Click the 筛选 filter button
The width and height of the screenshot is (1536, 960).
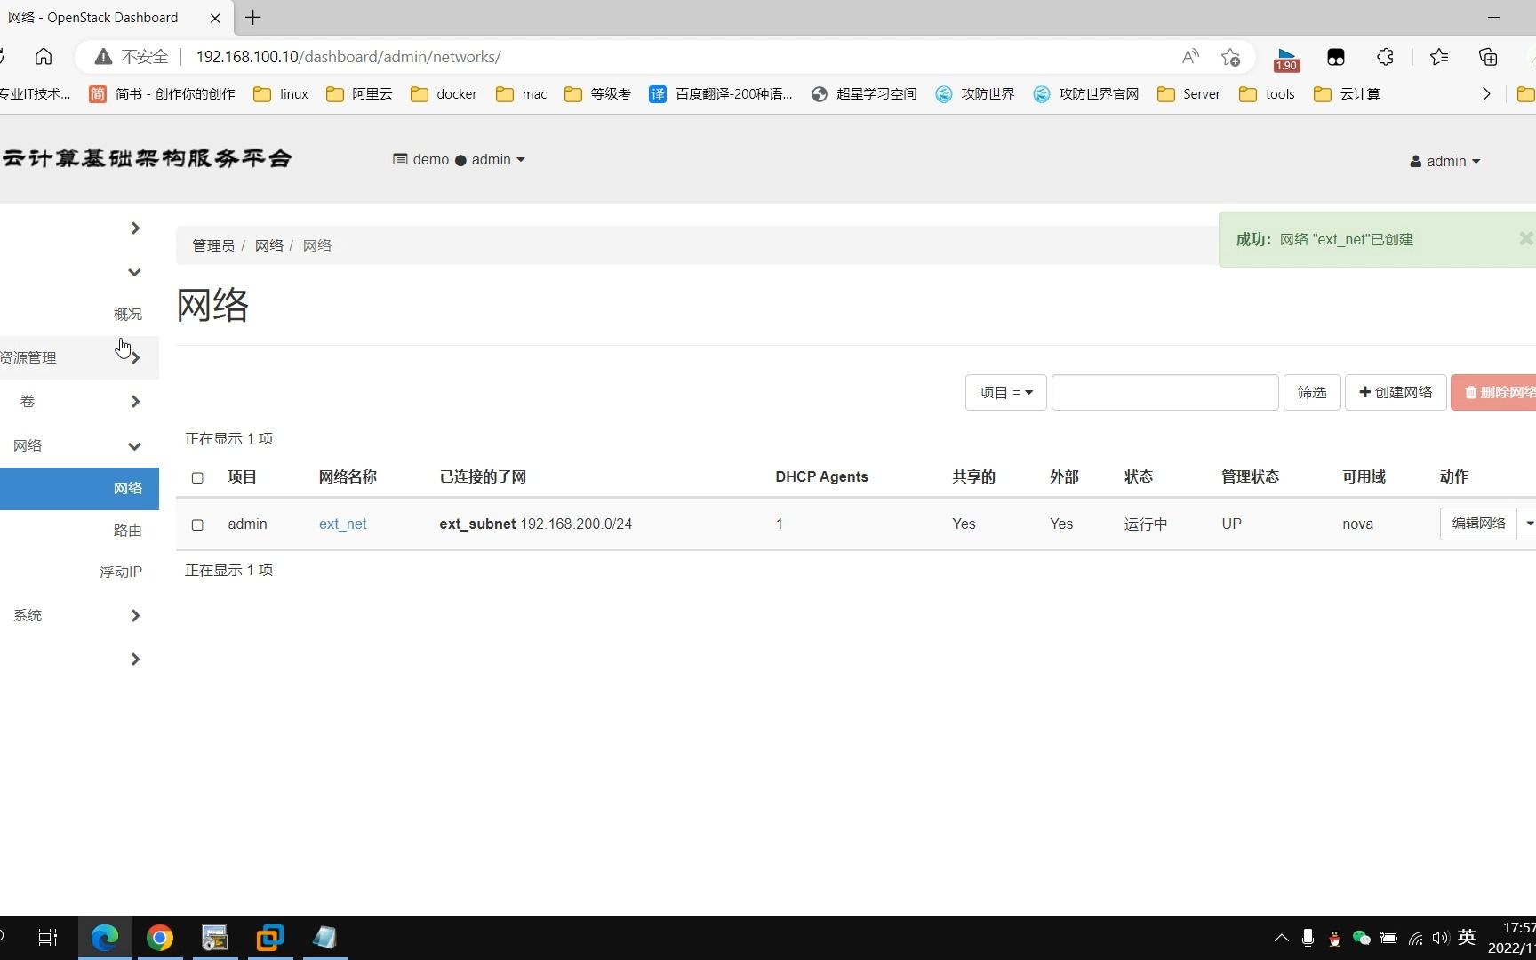click(x=1312, y=393)
